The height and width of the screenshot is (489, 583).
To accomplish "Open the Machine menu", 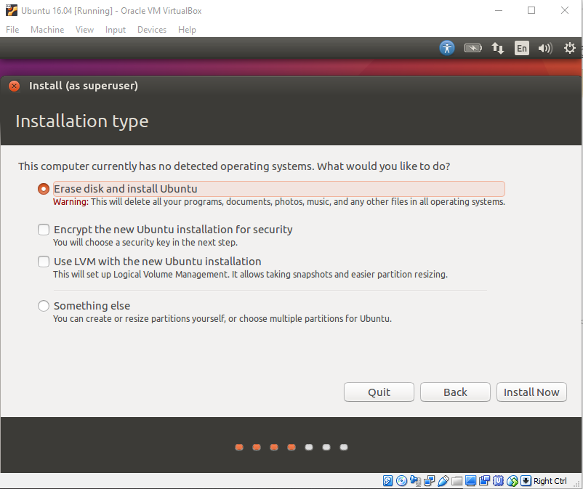I will [x=47, y=30].
